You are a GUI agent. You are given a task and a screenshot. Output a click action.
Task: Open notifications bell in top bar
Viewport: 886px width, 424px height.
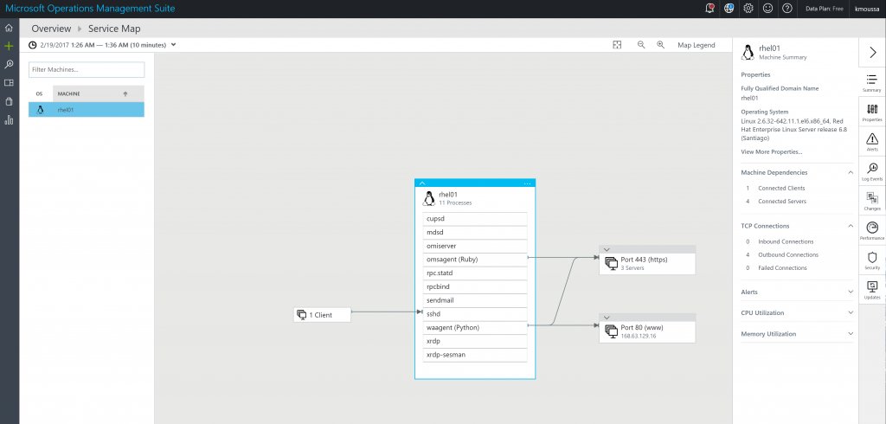click(x=709, y=9)
